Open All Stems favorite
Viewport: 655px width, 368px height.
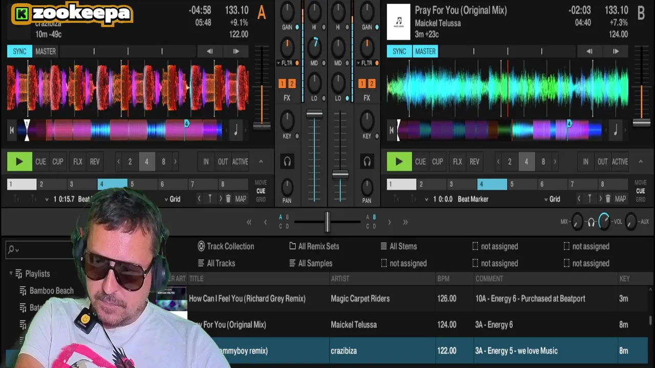coord(398,246)
